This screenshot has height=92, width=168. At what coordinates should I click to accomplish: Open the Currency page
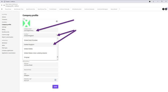[4, 22]
